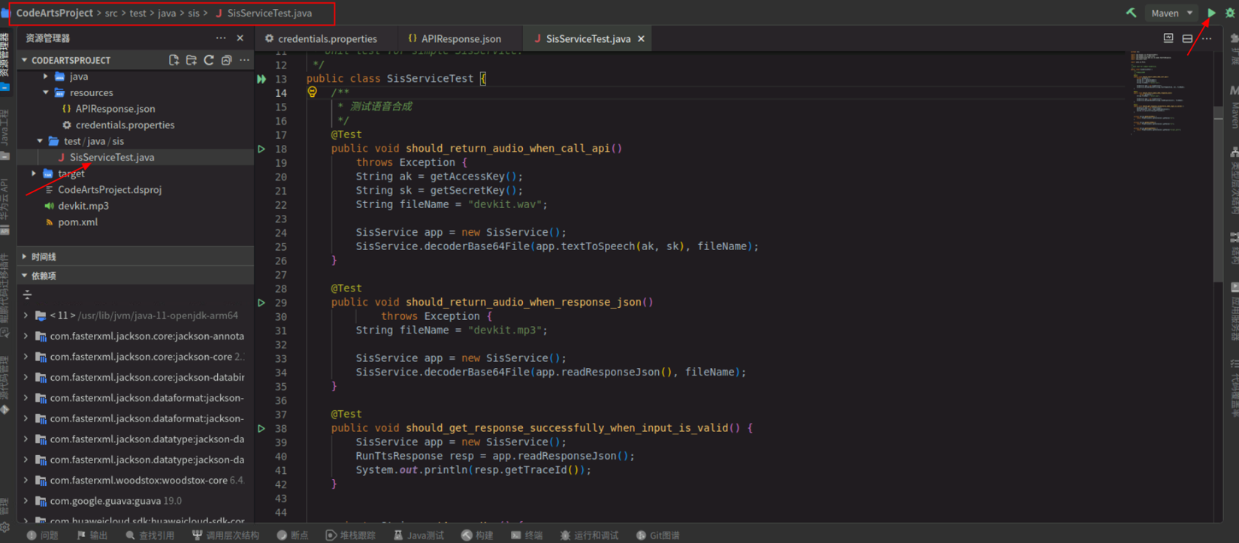Image resolution: width=1239 pixels, height=543 pixels.
Task: Switch to the APIResponse.json tab
Action: tap(461, 39)
